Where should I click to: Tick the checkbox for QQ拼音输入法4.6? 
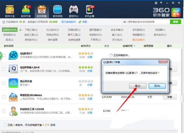pos(4,69)
